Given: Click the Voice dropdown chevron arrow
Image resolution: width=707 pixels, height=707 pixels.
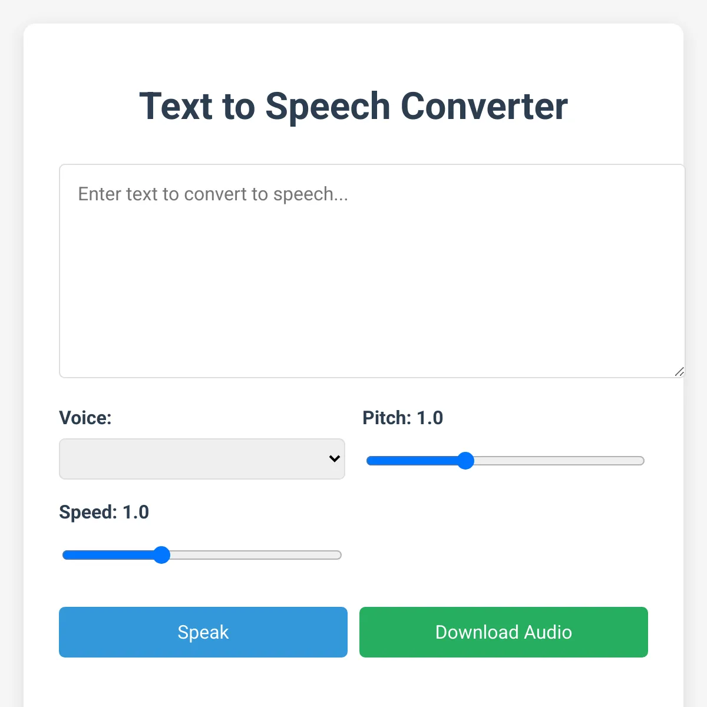Looking at the screenshot, I should pyautogui.click(x=335, y=458).
